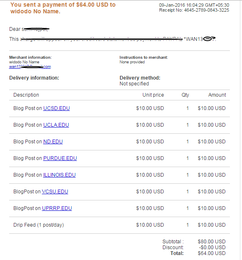Screen dimensions: 242x260
Task: Click the Subtotal $80.00 USD value
Action: tap(212, 242)
